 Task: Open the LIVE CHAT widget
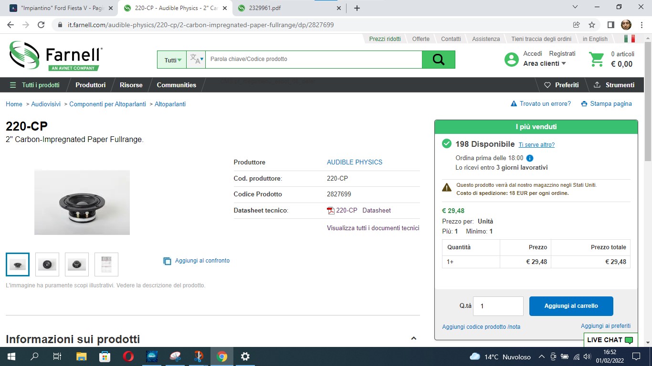click(x=610, y=340)
